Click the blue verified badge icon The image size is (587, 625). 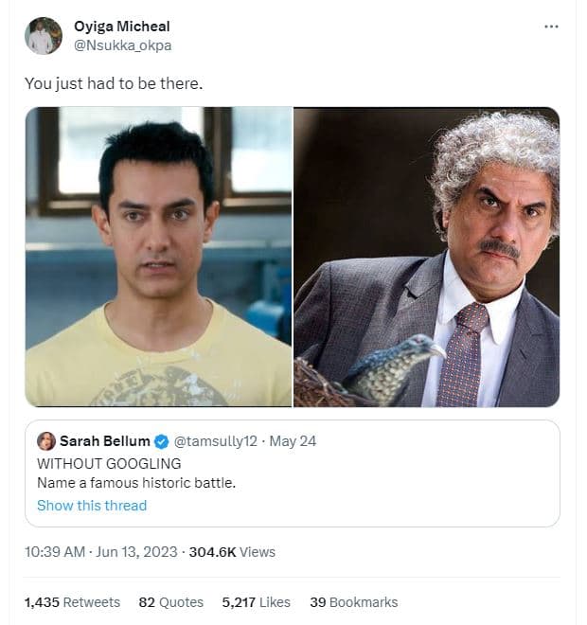(162, 441)
